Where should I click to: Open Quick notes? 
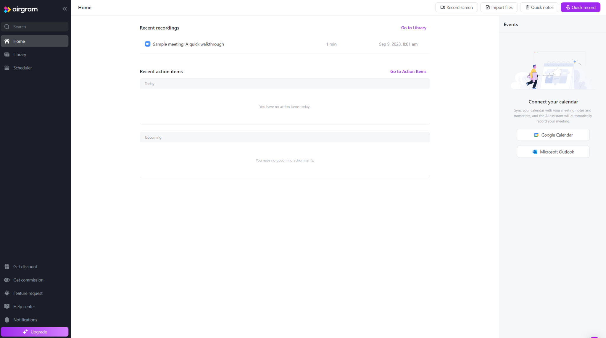(539, 7)
